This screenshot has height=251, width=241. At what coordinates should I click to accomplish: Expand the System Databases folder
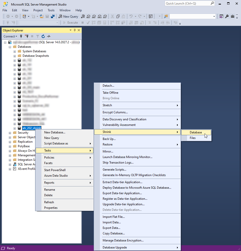click(x=15, y=51)
